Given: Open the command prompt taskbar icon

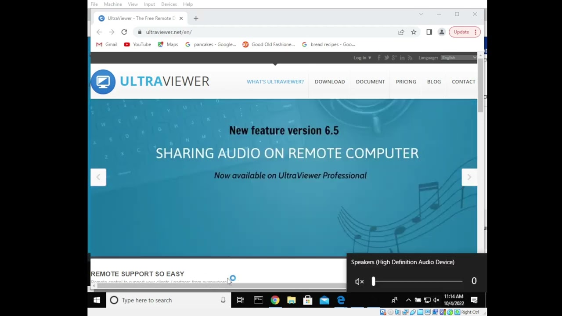Looking at the screenshot, I should point(259,300).
